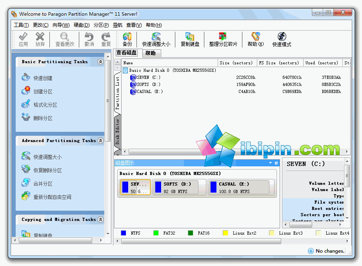Screen dimensions: 362x266
Task: Select the SEVEN partition block in disk map
Action: (x=135, y=188)
